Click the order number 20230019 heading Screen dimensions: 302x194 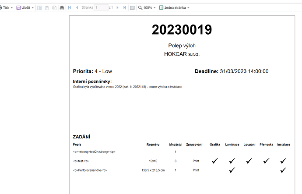coord(182,30)
